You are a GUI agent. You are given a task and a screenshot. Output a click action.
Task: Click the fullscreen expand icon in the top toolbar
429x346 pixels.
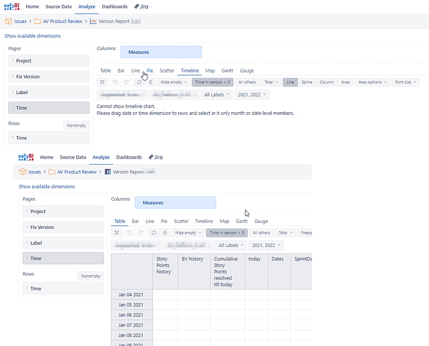click(x=102, y=82)
